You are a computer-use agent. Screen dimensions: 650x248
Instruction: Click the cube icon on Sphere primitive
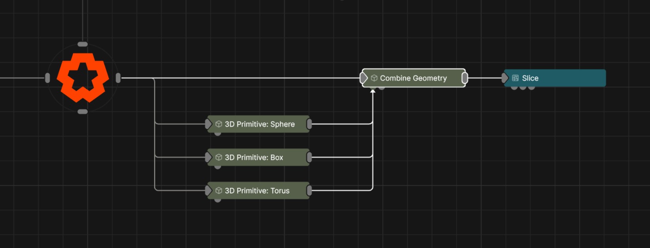pyautogui.click(x=219, y=124)
